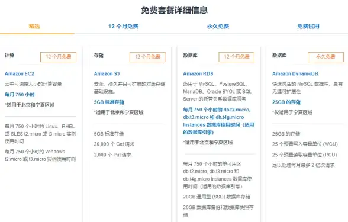Click 2,000 个 Put 请求 line
The image size is (348, 222).
tap(112, 155)
